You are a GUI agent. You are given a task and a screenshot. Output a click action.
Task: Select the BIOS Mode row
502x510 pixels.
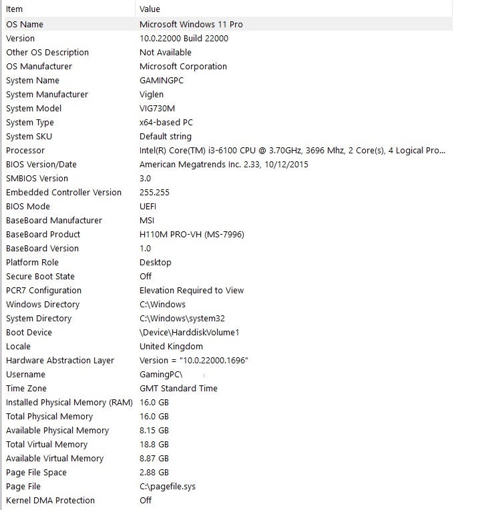tap(28, 206)
